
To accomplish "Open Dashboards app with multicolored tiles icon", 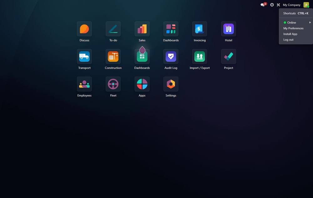I will click(x=171, y=29).
